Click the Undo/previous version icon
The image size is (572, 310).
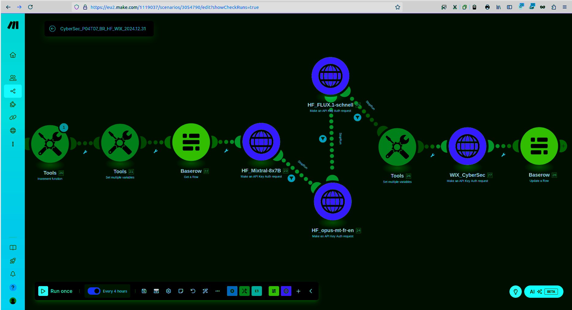193,291
